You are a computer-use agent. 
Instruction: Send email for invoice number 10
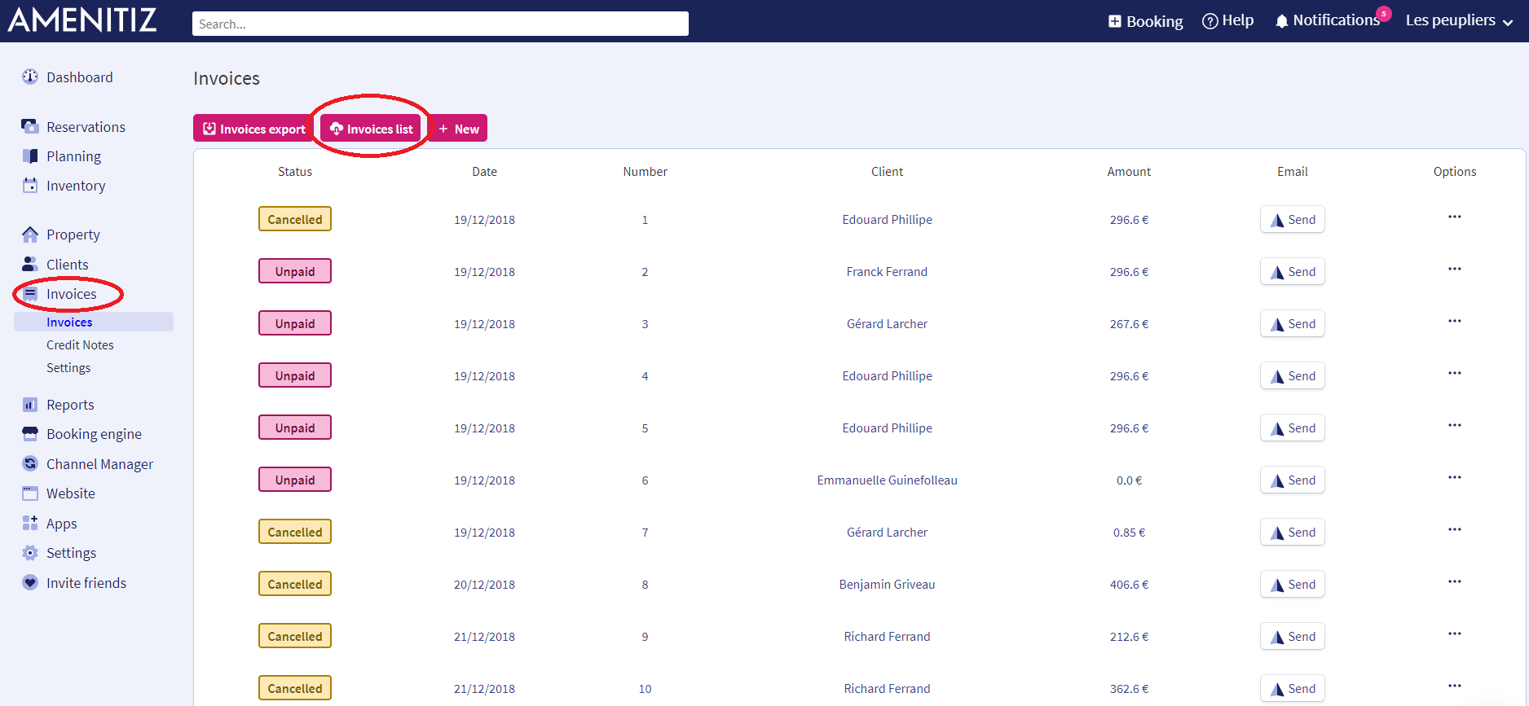click(1293, 689)
